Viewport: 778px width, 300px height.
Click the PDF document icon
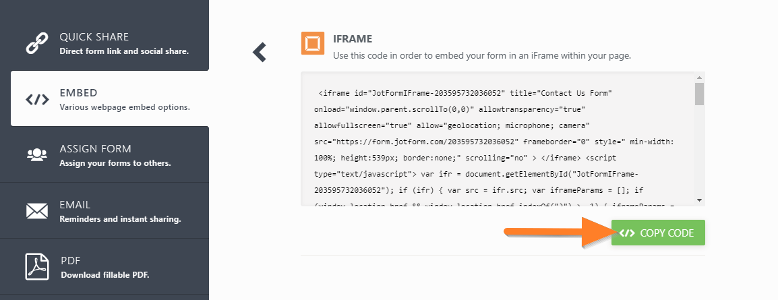pyautogui.click(x=36, y=267)
